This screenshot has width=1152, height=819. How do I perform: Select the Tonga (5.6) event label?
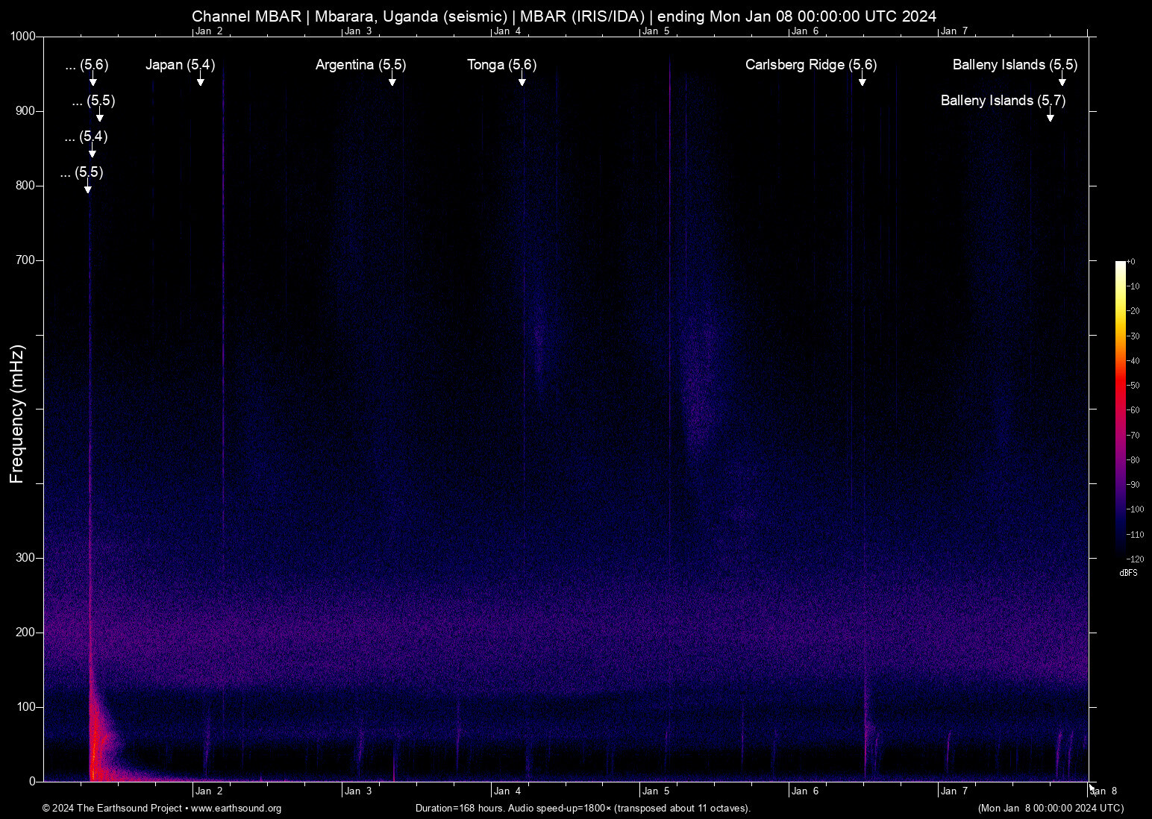[501, 65]
